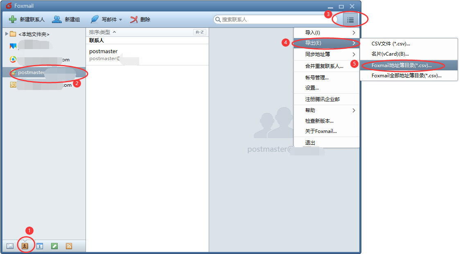Image resolution: width=460 pixels, height=254 pixels.
Task: Open the 写邮件 dropdown arrow
Action: pyautogui.click(x=120, y=20)
